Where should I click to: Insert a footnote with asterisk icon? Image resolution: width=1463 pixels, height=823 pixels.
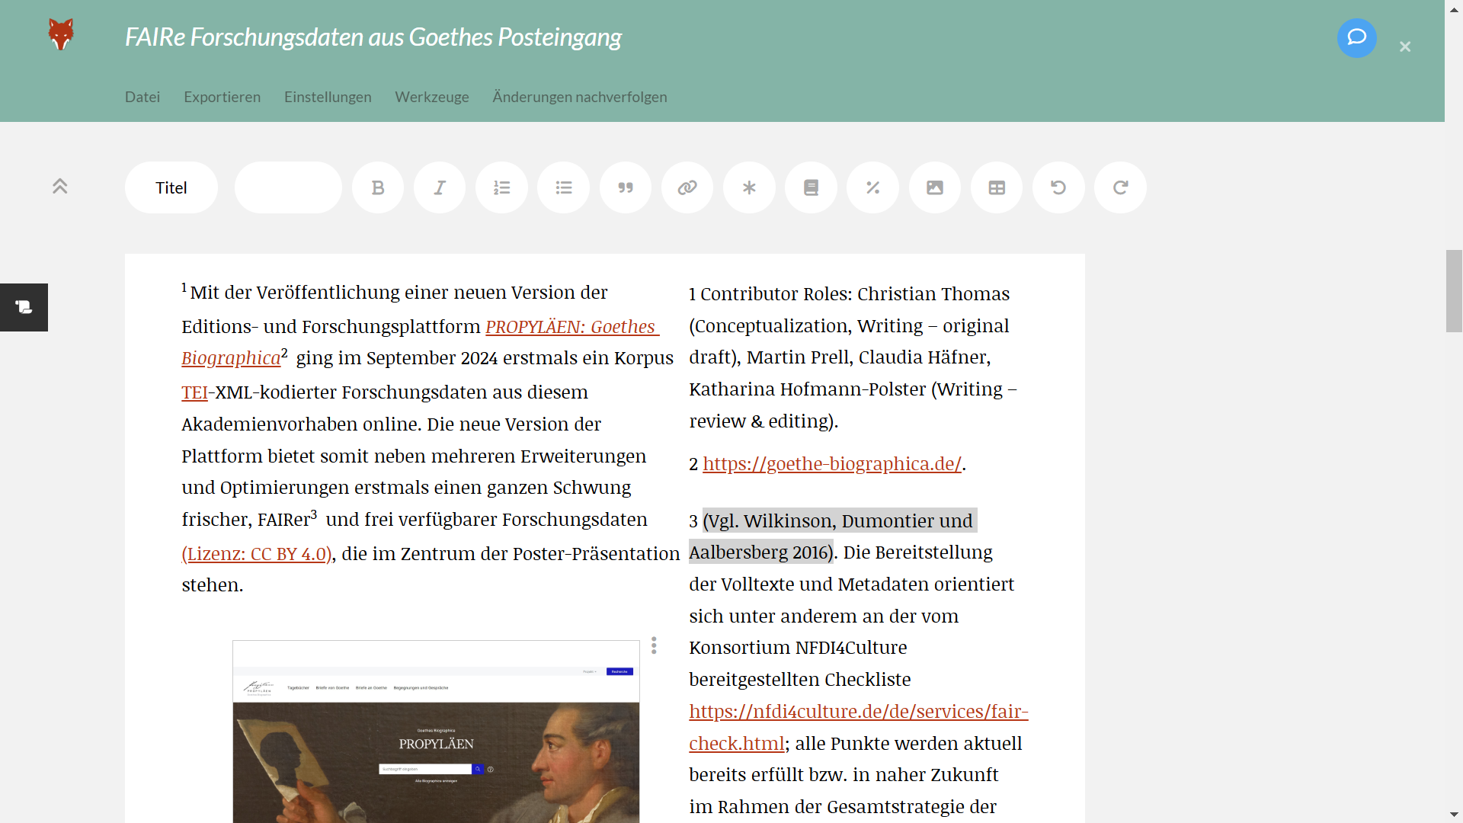click(749, 187)
